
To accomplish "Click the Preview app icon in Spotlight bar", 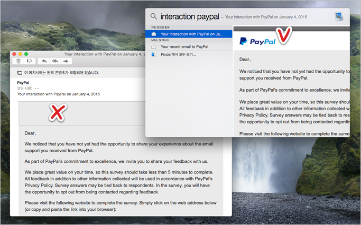I will tap(339, 16).
